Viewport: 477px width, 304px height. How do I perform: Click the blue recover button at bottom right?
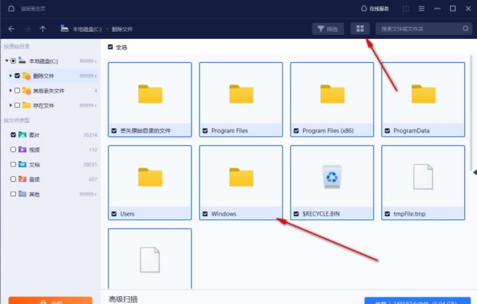pyautogui.click(x=418, y=301)
